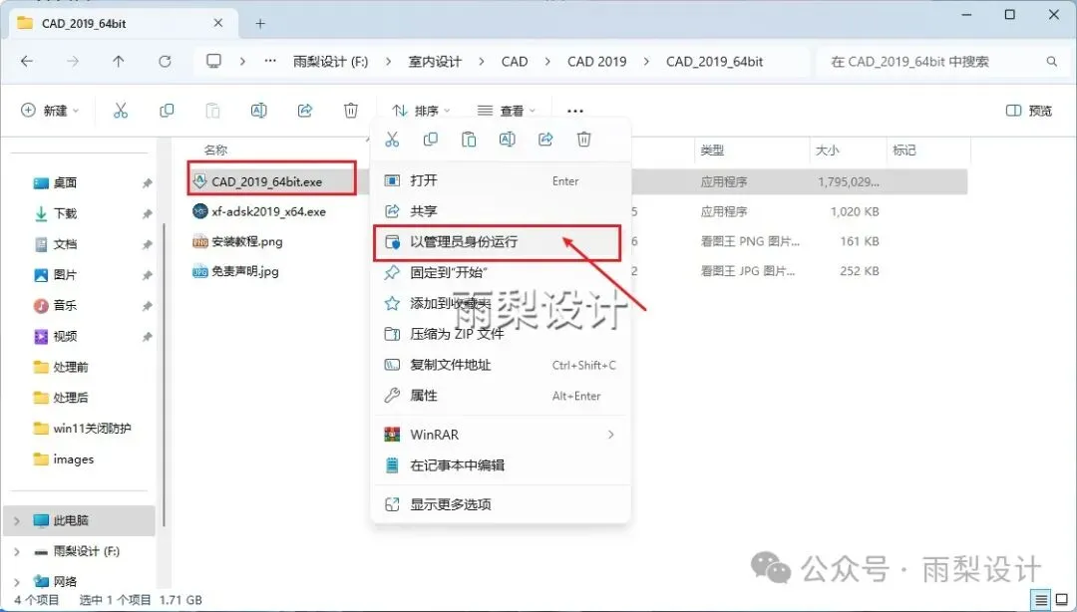
Task: Sort by the 大小 column header
Action: pos(828,150)
